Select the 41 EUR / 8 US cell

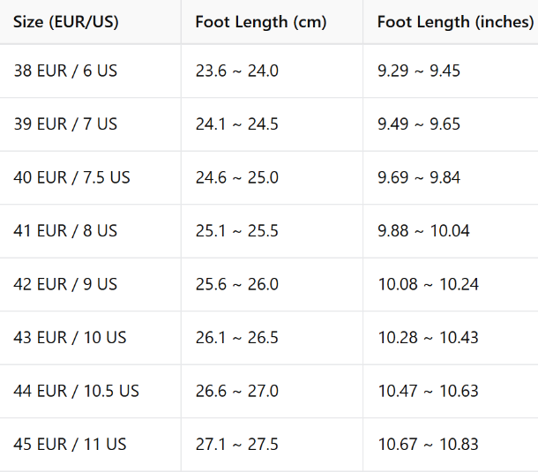coord(64,231)
